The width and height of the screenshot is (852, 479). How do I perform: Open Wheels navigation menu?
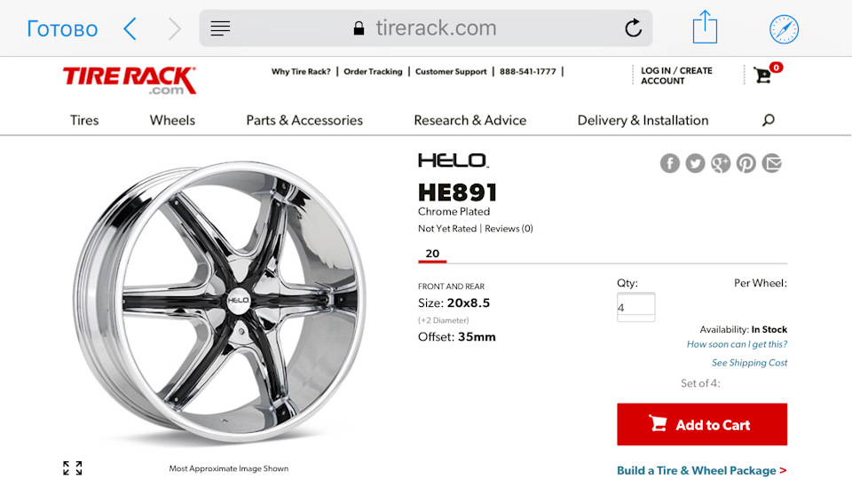click(x=172, y=121)
